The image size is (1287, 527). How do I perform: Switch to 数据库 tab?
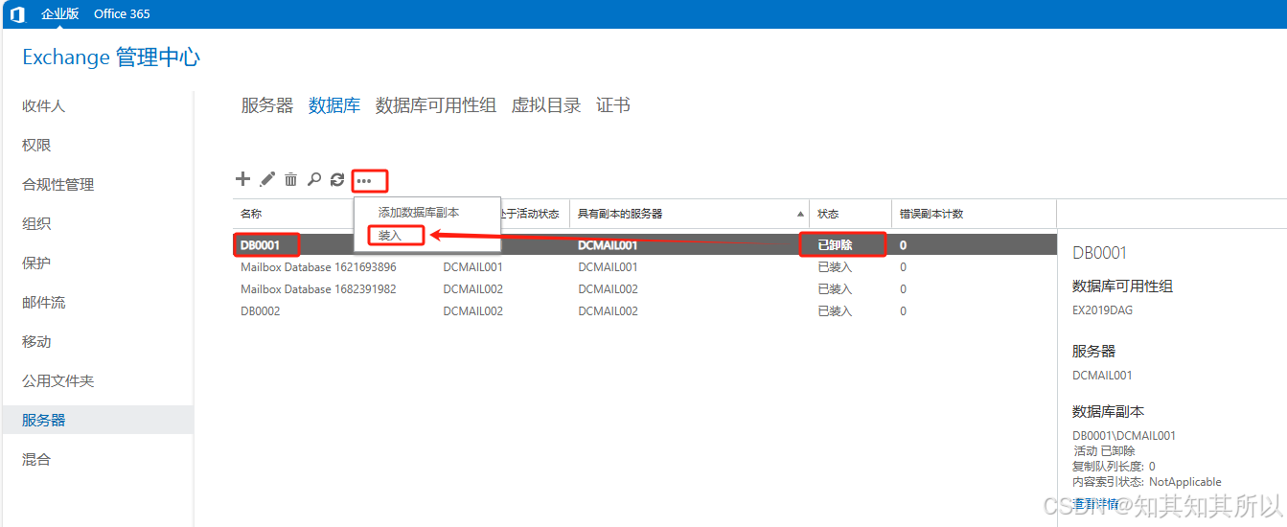334,105
